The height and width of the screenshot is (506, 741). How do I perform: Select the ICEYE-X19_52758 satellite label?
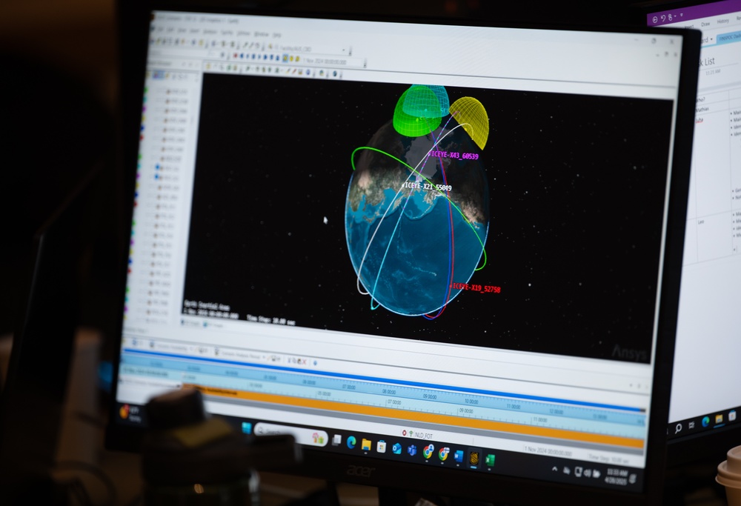tap(476, 287)
